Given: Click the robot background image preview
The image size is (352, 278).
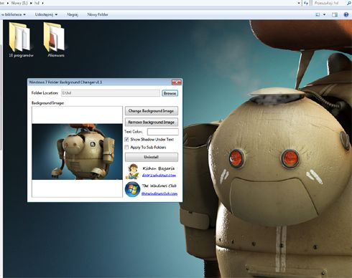Looking at the screenshot, I should point(77,152).
